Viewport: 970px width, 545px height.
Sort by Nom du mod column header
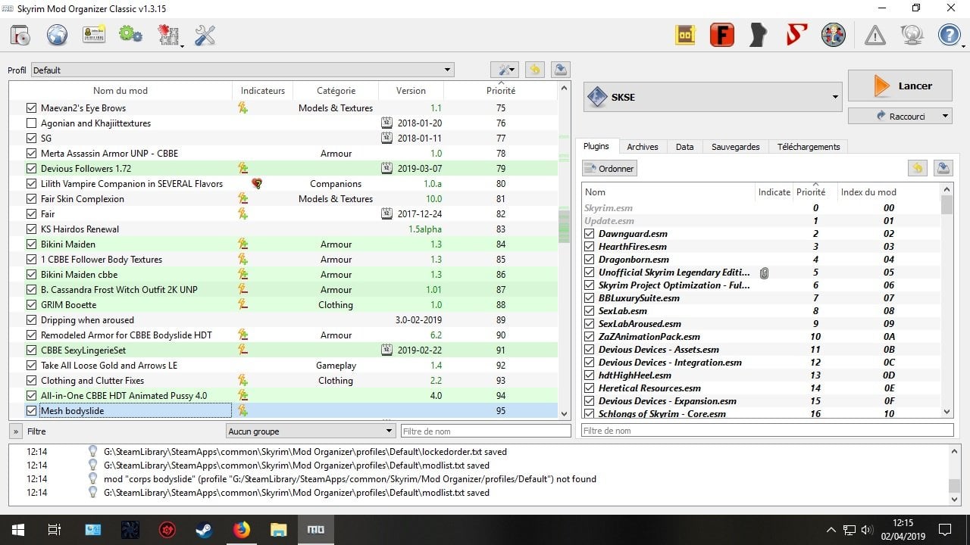pos(120,90)
